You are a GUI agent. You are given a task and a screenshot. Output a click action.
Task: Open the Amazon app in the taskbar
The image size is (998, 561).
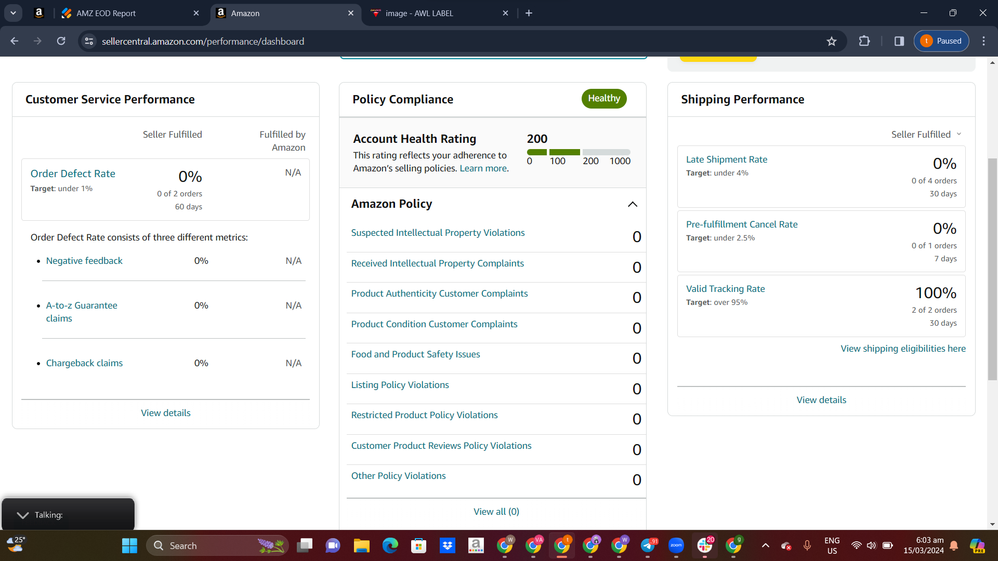pyautogui.click(x=476, y=546)
